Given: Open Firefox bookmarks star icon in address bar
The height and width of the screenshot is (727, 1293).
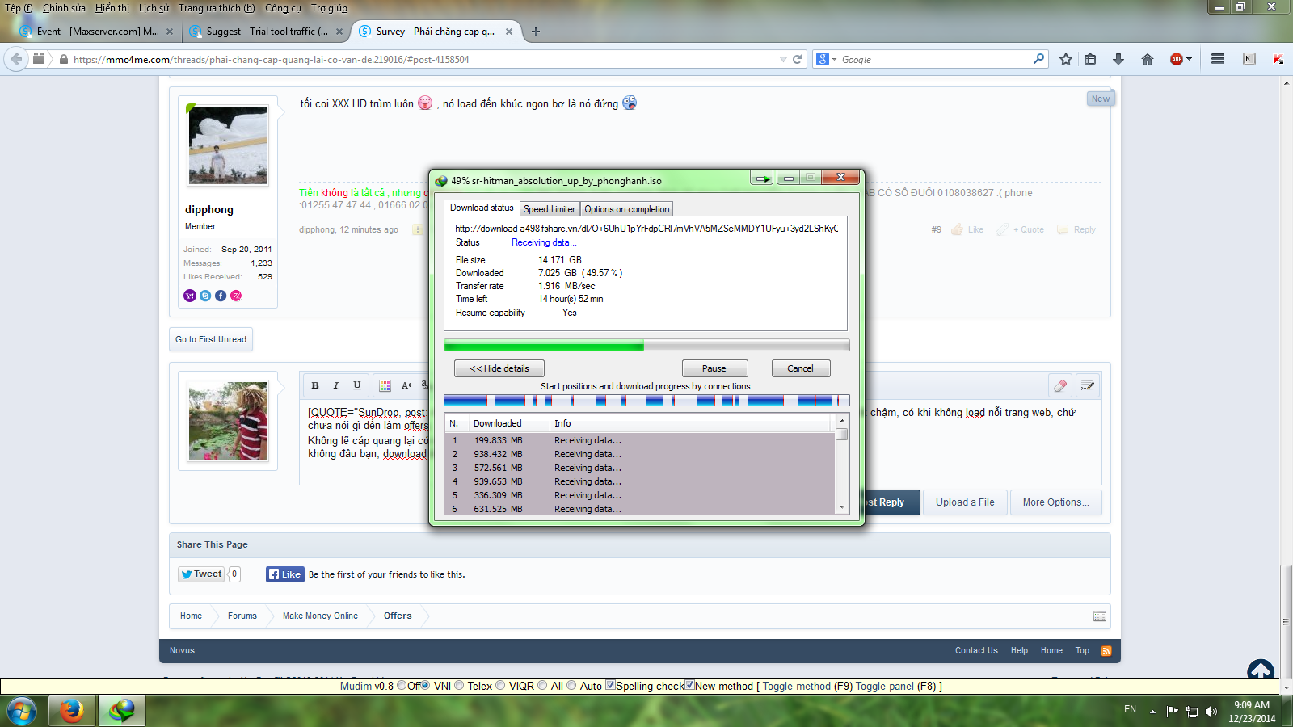Looking at the screenshot, I should [x=1064, y=58].
